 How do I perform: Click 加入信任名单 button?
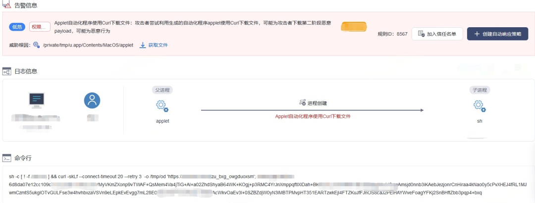[x=437, y=34]
